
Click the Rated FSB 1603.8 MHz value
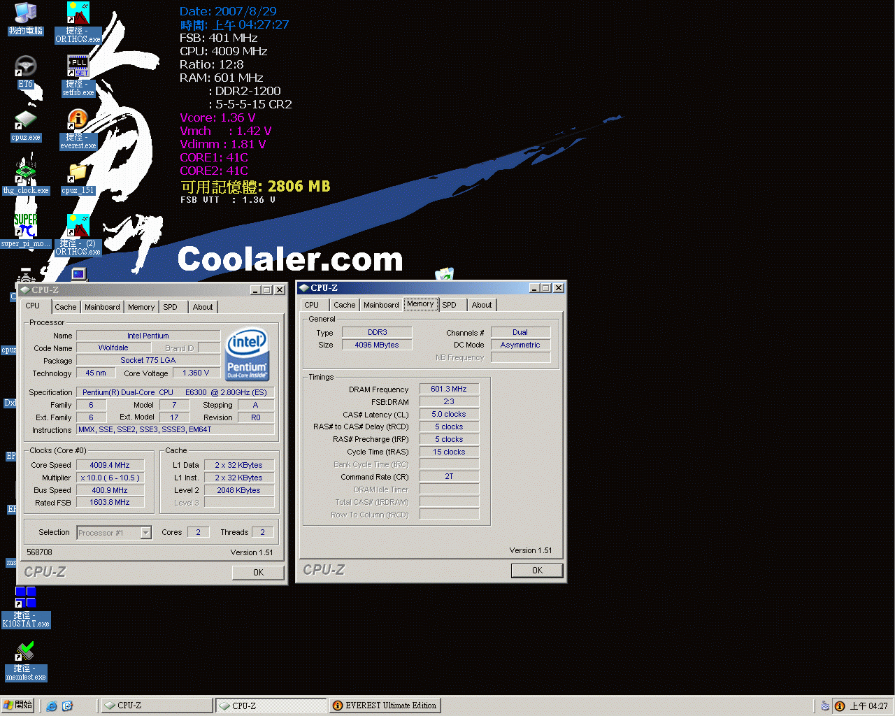click(x=110, y=502)
